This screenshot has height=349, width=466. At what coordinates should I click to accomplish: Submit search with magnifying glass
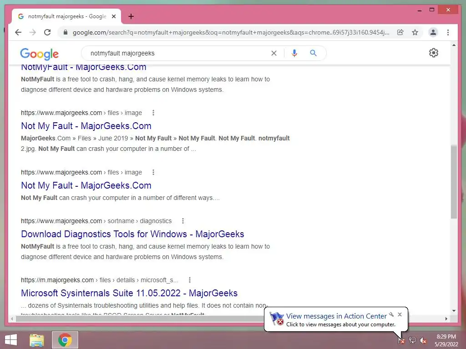(x=313, y=53)
